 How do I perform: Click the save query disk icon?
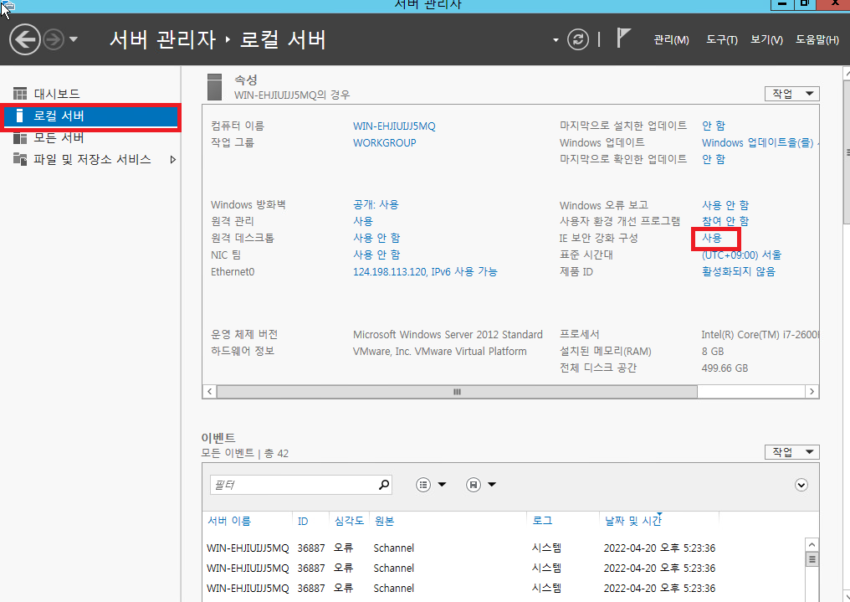tap(474, 485)
